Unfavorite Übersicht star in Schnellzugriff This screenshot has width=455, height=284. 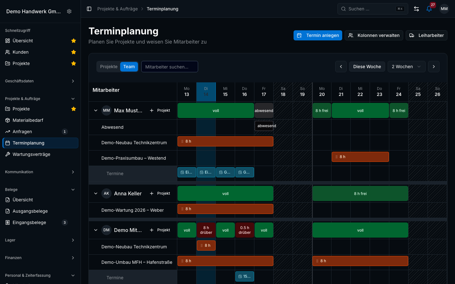click(74, 41)
